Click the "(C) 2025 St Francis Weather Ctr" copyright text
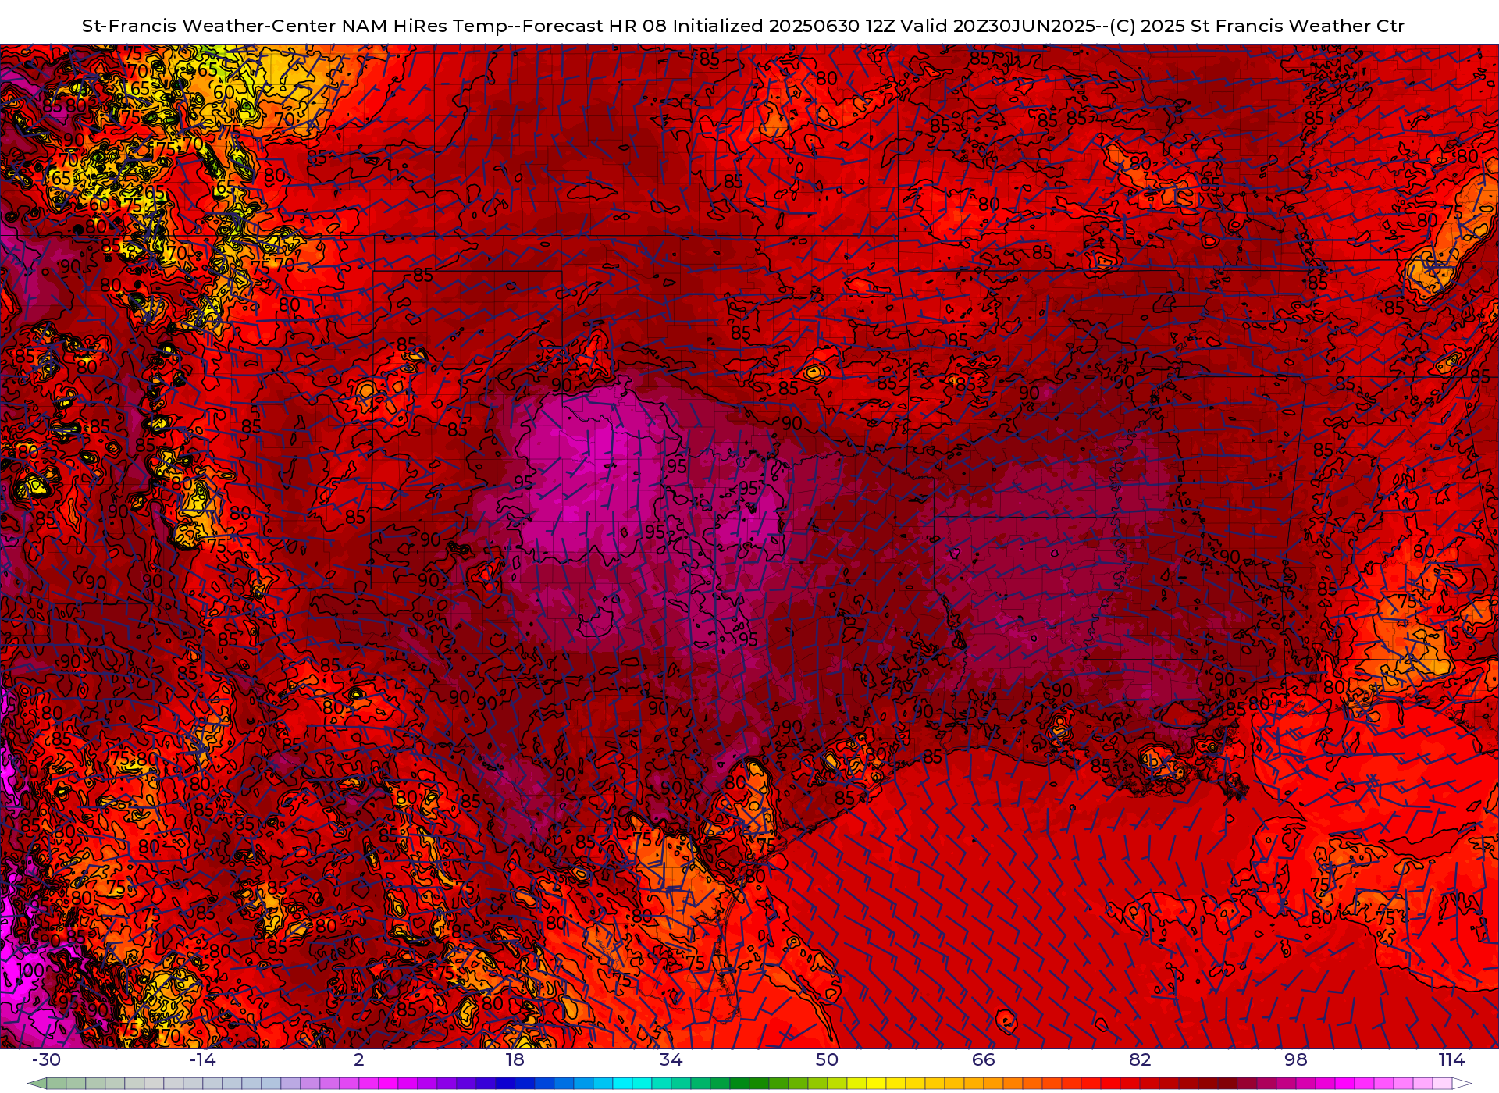 (x=1257, y=26)
